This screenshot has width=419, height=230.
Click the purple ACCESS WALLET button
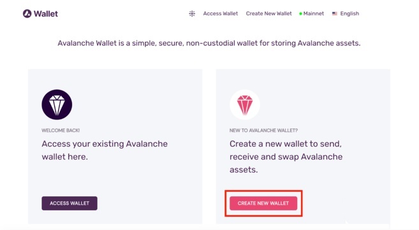pos(70,203)
